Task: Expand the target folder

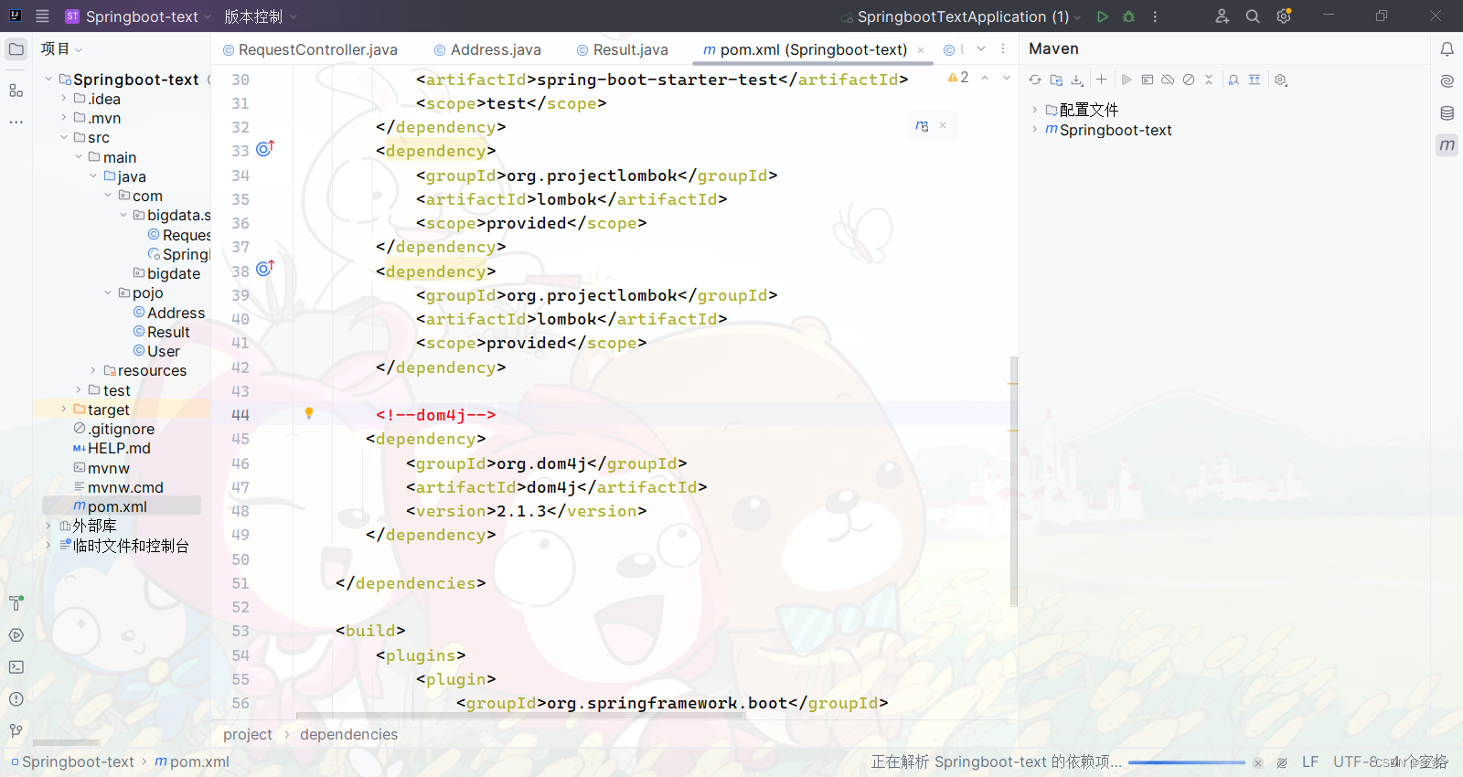Action: (x=64, y=410)
